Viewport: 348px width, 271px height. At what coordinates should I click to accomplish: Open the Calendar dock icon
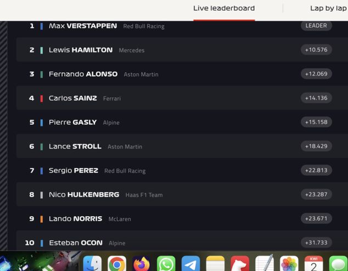point(313,263)
